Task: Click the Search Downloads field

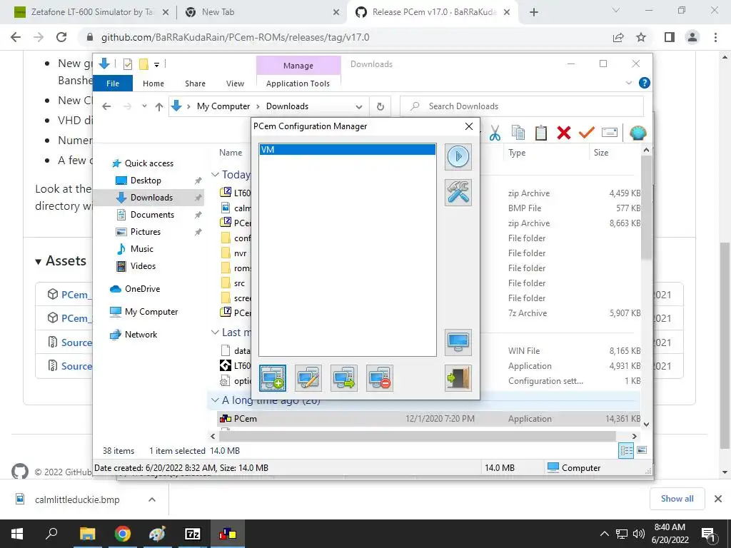Action: pyautogui.click(x=522, y=106)
